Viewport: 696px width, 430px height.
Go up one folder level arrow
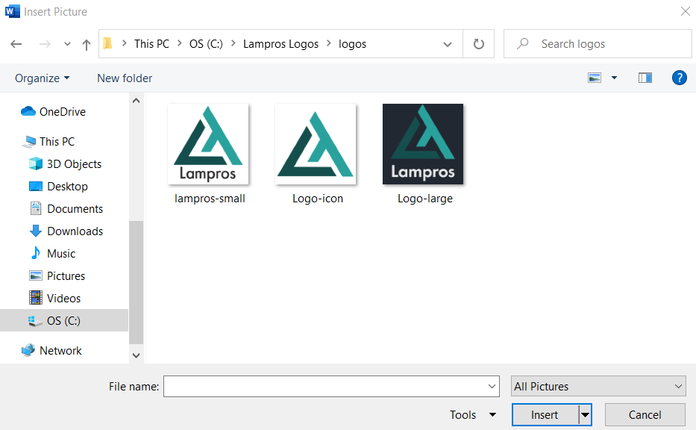[x=87, y=44]
